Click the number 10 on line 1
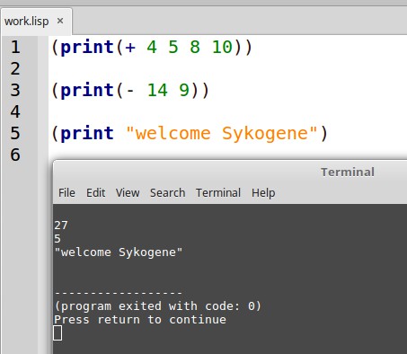This screenshot has width=407, height=354. click(x=222, y=48)
